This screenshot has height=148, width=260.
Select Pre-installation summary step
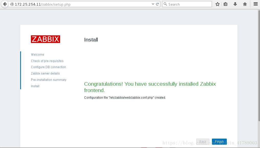(x=49, y=80)
